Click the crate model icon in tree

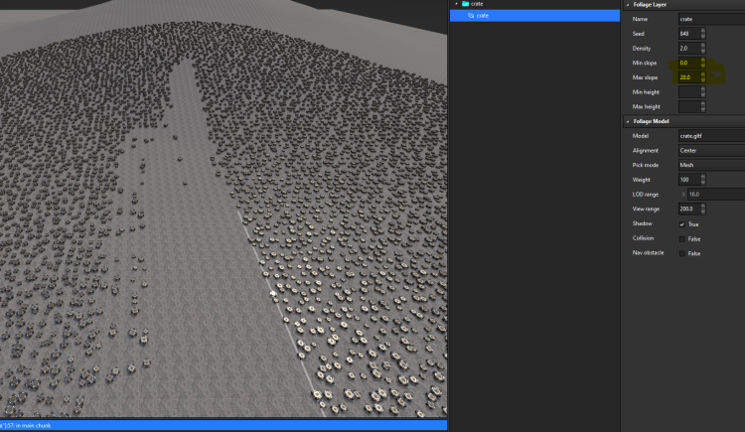(x=472, y=16)
